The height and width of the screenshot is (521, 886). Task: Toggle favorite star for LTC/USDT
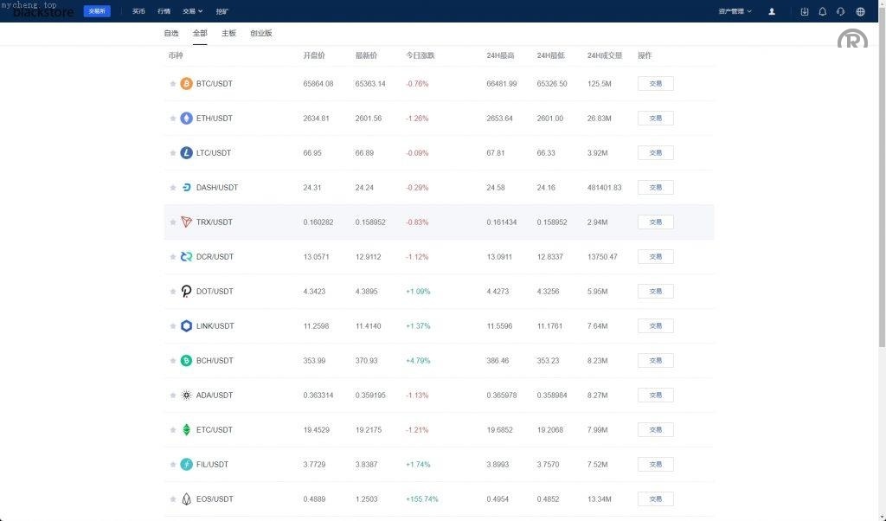click(173, 153)
